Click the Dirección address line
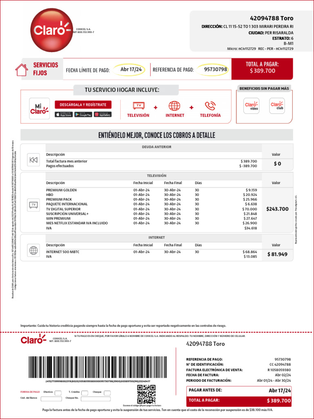 point(247,27)
